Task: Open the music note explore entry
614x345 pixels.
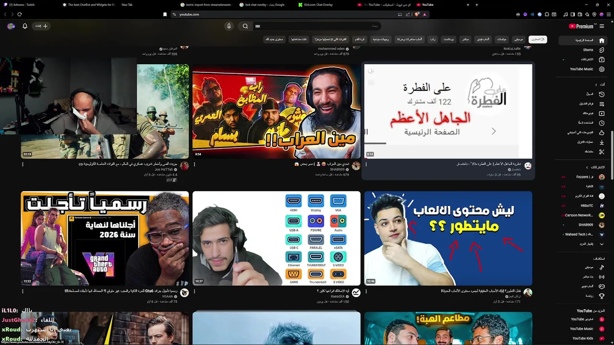Action: 602,267
